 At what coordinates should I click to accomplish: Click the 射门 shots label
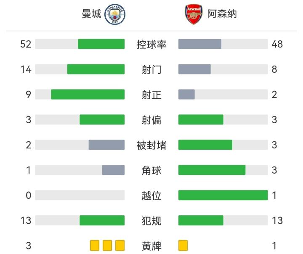click(x=151, y=69)
